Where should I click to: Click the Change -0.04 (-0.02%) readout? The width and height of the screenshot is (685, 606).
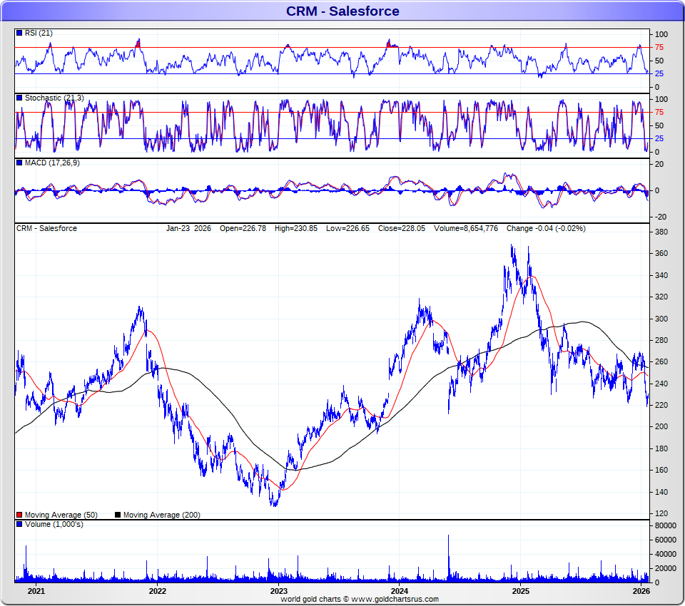coord(546,228)
